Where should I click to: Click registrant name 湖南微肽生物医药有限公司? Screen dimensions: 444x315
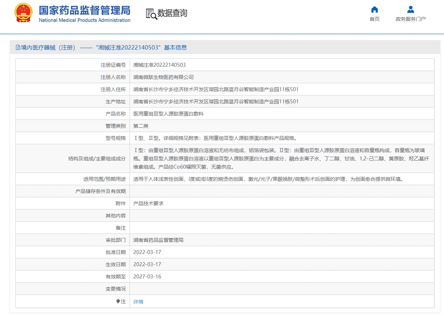(163, 77)
